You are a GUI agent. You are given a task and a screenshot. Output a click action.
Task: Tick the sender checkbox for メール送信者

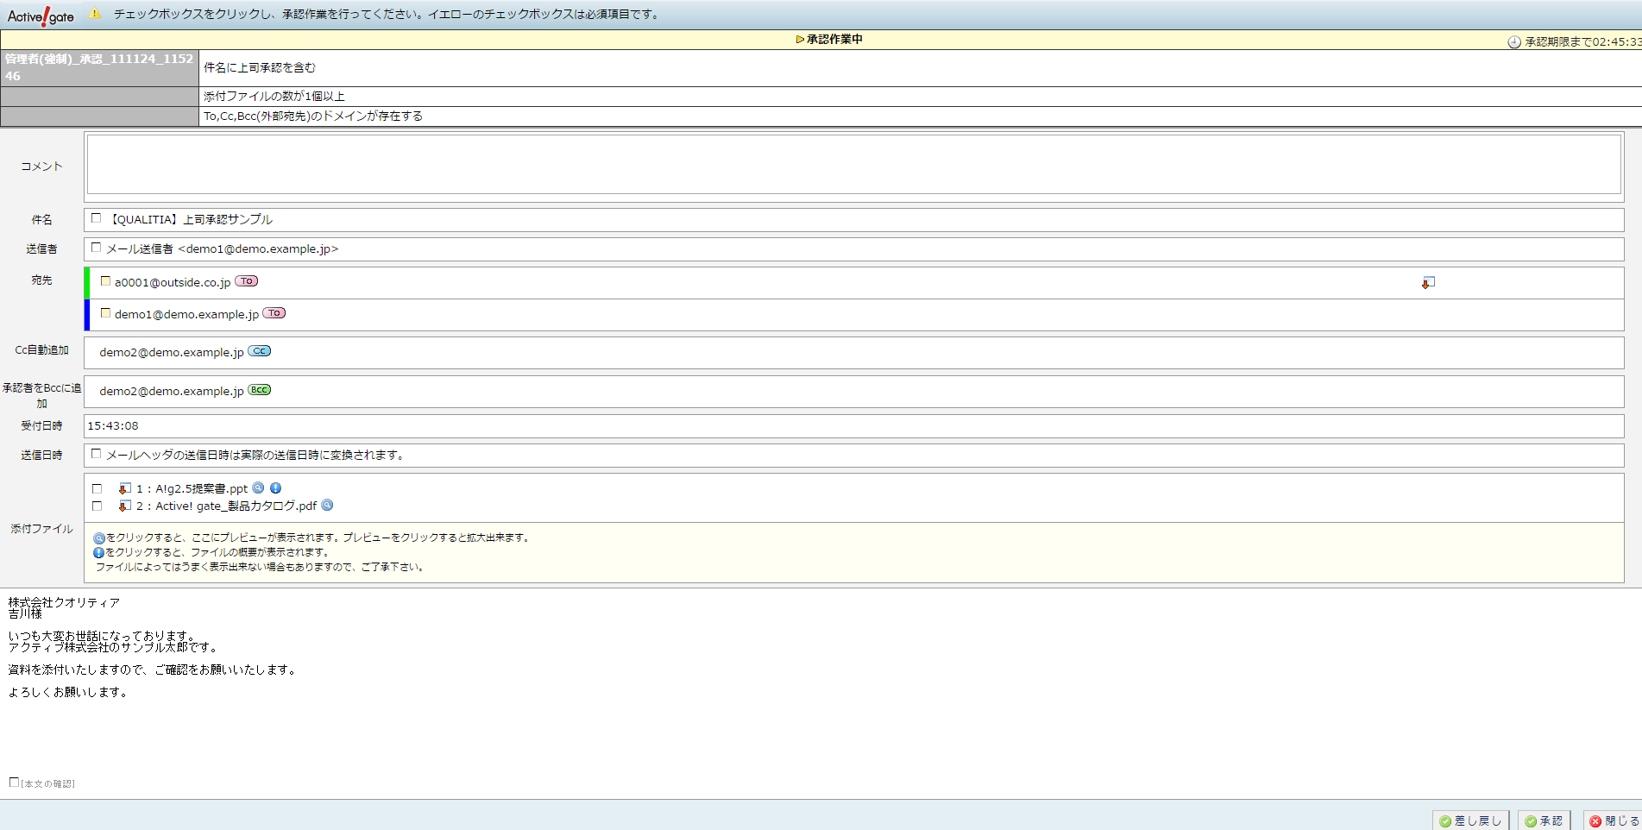coord(96,248)
